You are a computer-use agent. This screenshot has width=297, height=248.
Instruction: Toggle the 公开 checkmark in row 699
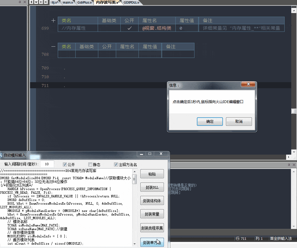point(129,28)
